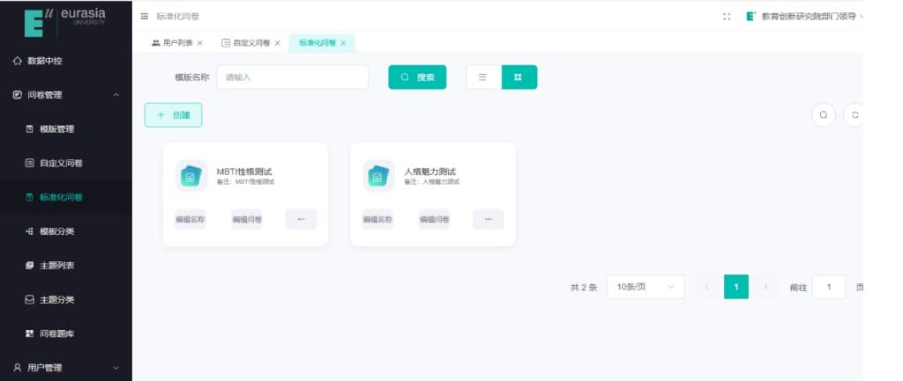903x381 pixels.
Task: Click 编辑问卷 on MBTI性格测试 card
Action: 247,219
